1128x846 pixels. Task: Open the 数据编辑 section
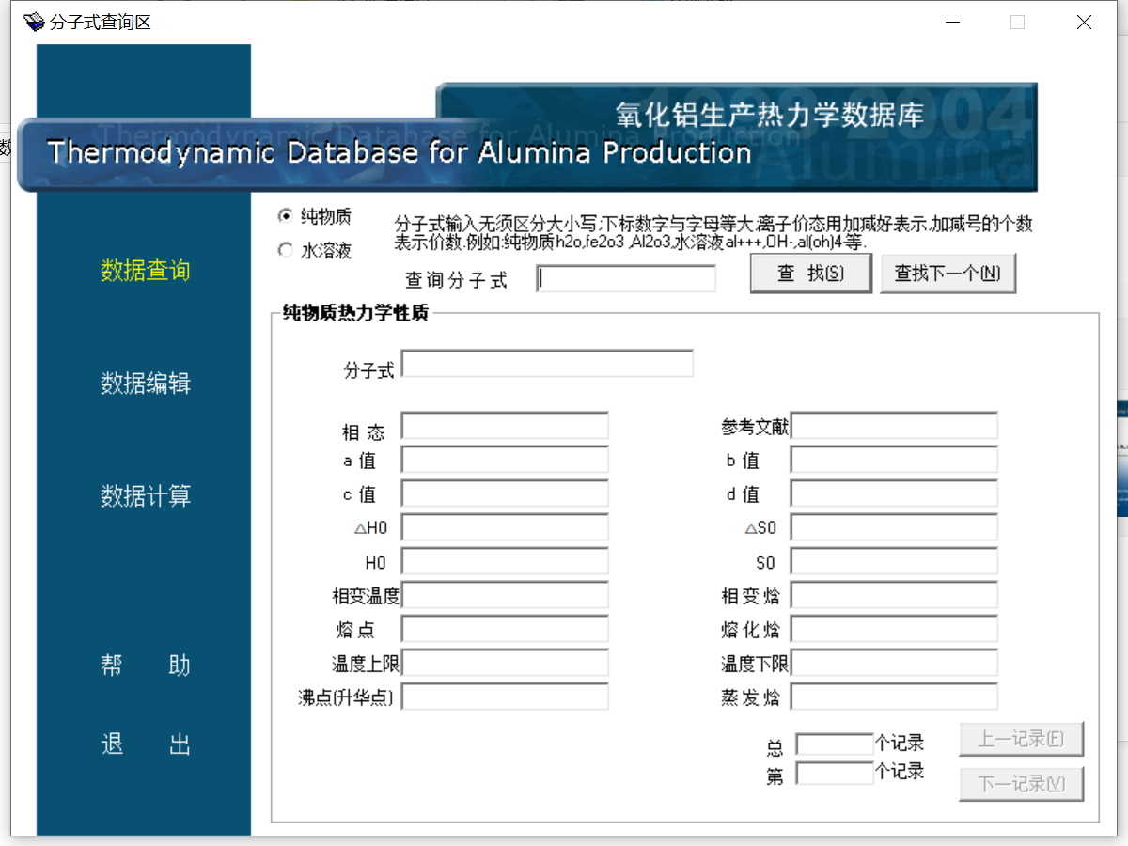coord(145,384)
